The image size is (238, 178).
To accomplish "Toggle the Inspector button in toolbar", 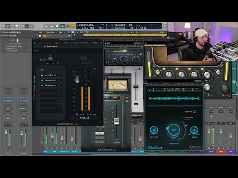I will [8, 26].
